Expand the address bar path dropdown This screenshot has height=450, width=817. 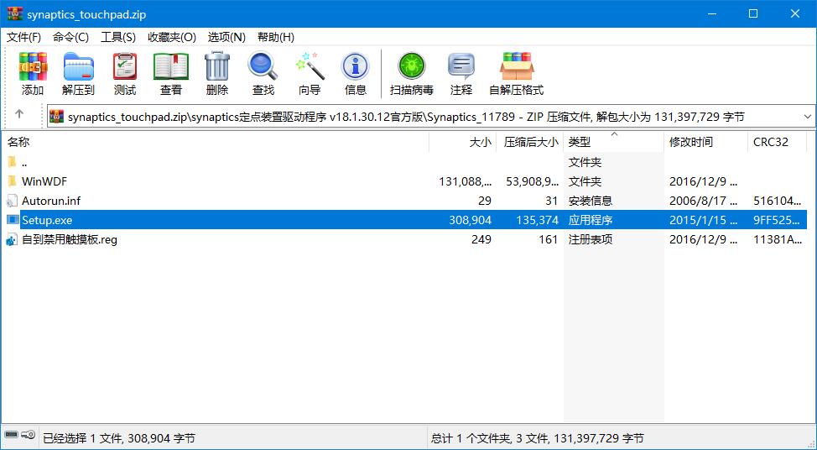click(808, 117)
